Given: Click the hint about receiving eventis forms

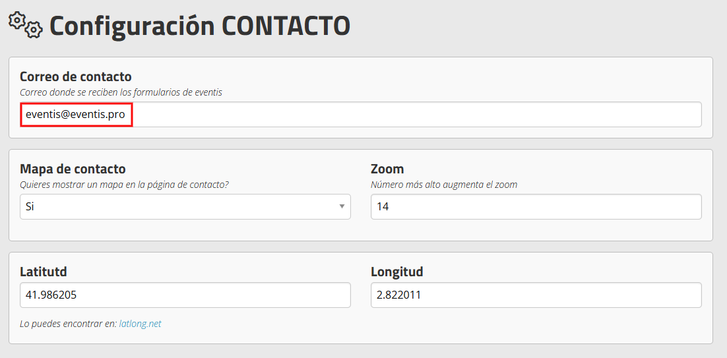Looking at the screenshot, I should [x=121, y=92].
